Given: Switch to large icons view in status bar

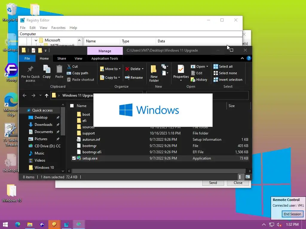Looking at the screenshot, I should click(x=248, y=177).
